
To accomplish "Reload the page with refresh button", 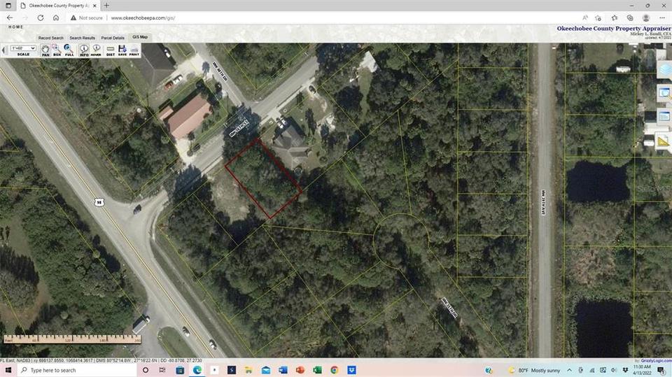I will pyautogui.click(x=41, y=18).
